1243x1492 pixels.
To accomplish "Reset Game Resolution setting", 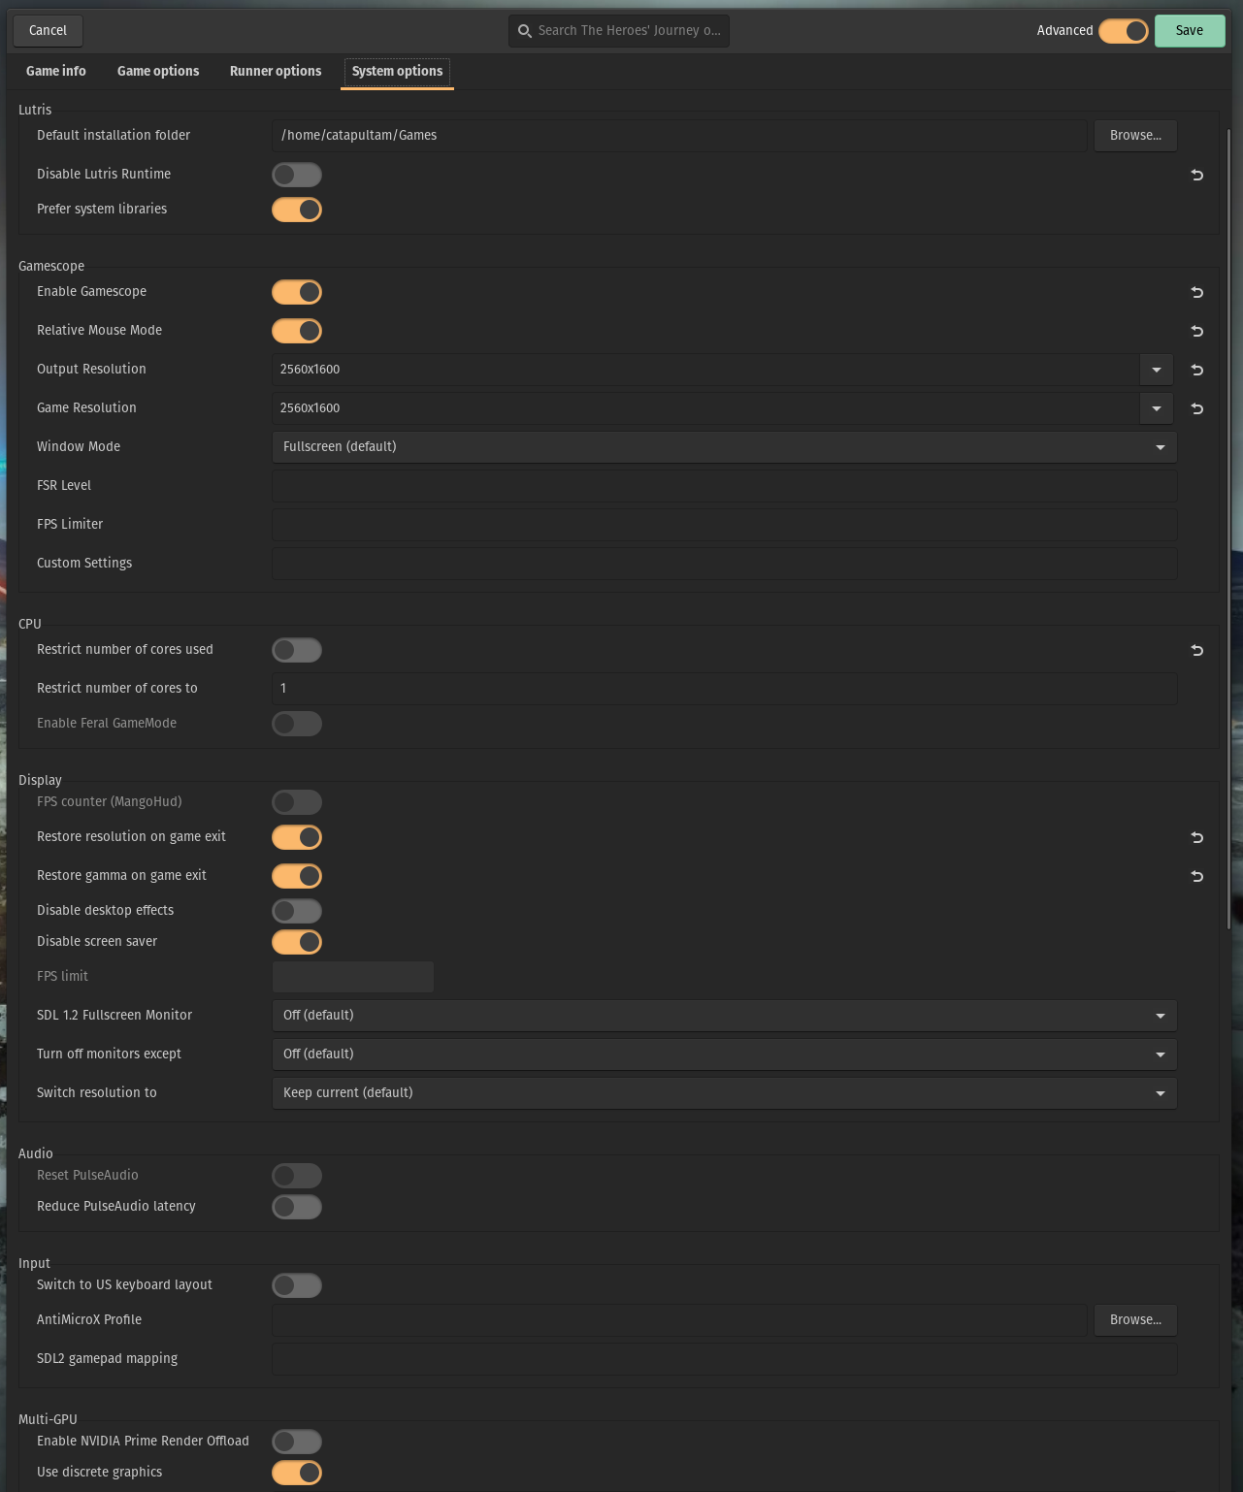I will (x=1196, y=408).
